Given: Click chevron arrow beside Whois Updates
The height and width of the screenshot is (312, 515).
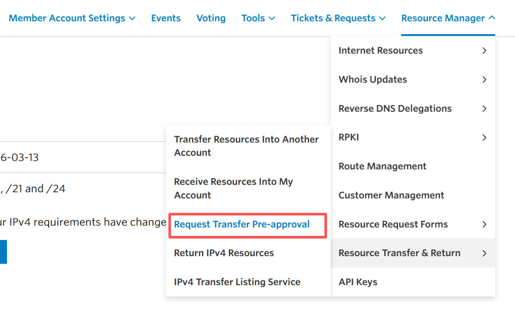Looking at the screenshot, I should tap(484, 80).
